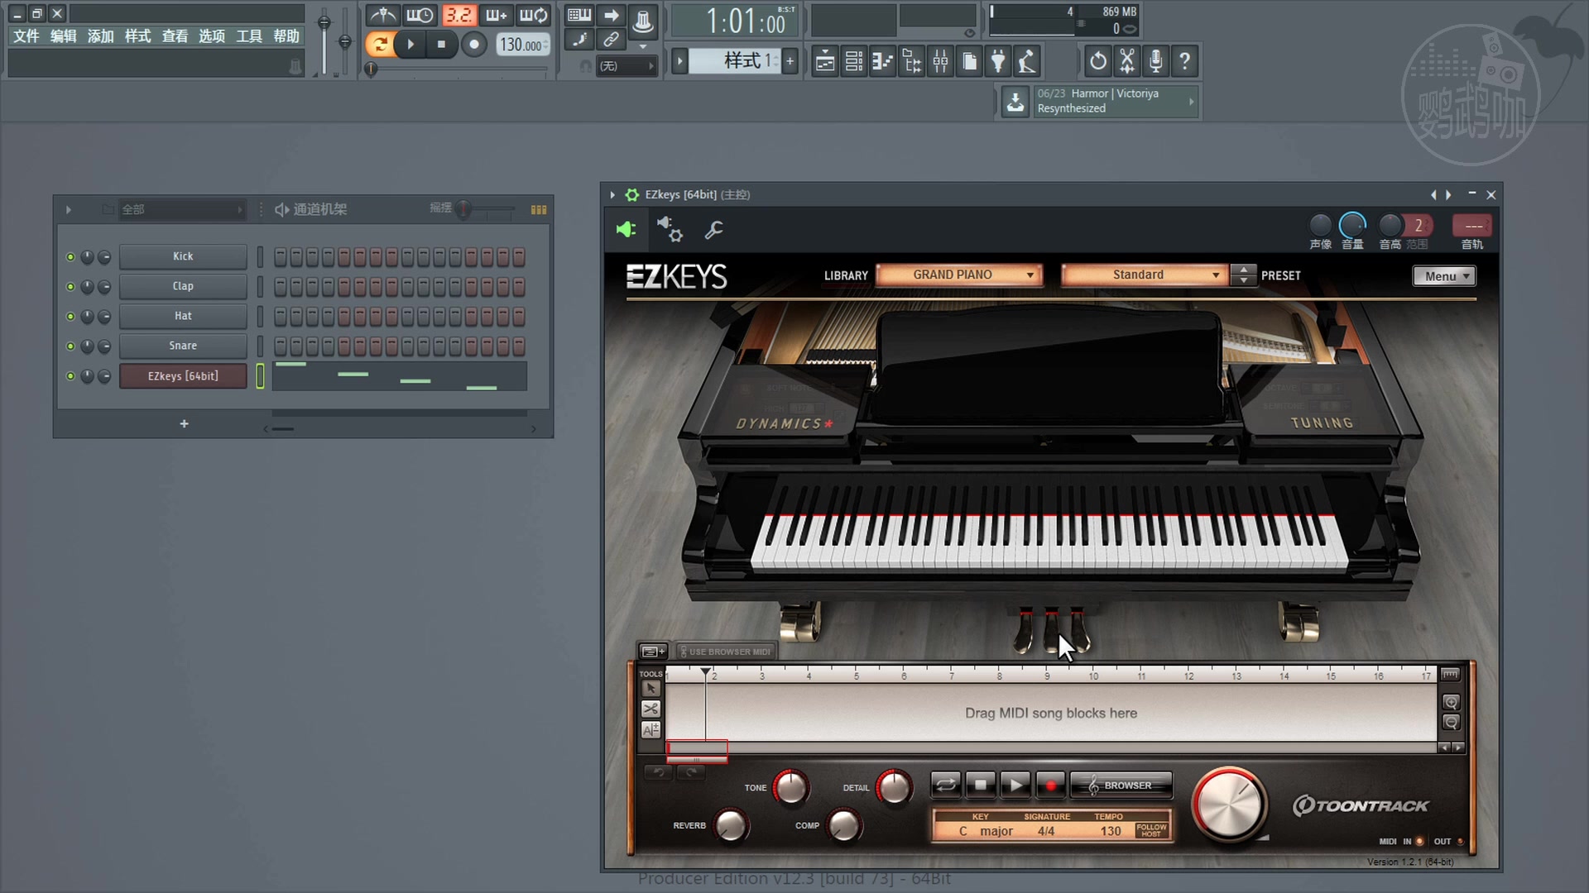Open the EZKeys wrench settings panel
The height and width of the screenshot is (893, 1589).
(x=713, y=231)
